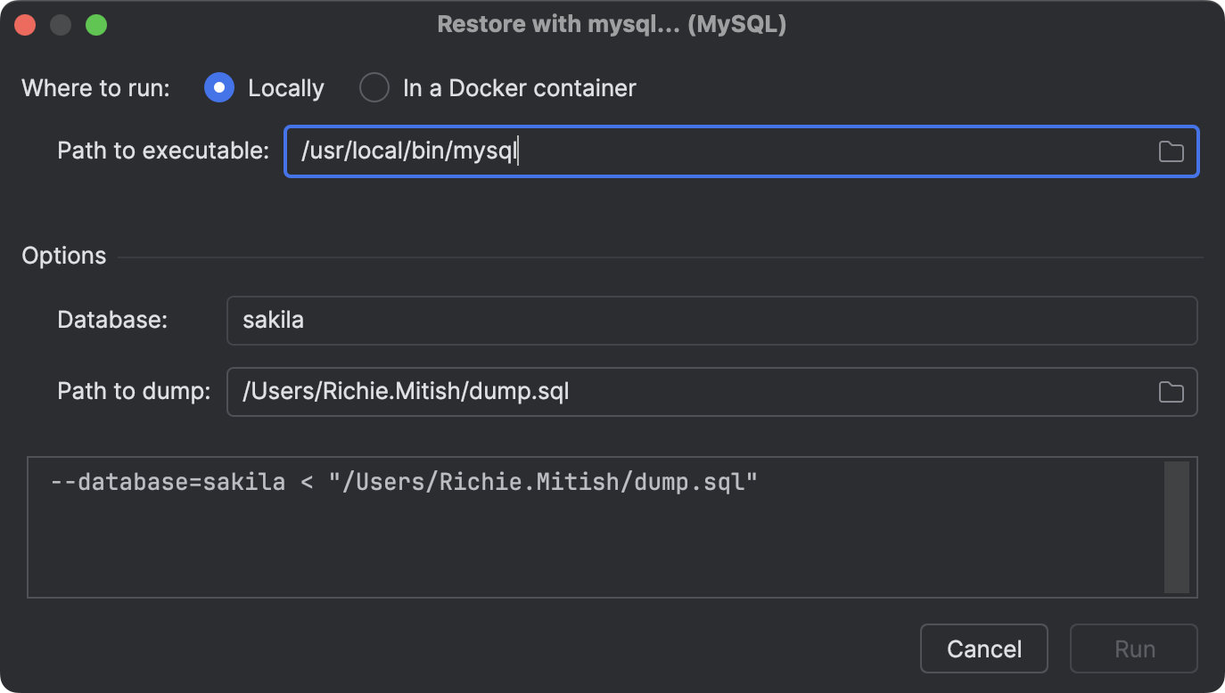Viewport: 1225px width, 693px height.
Task: Click the Where to run label
Action: (95, 87)
